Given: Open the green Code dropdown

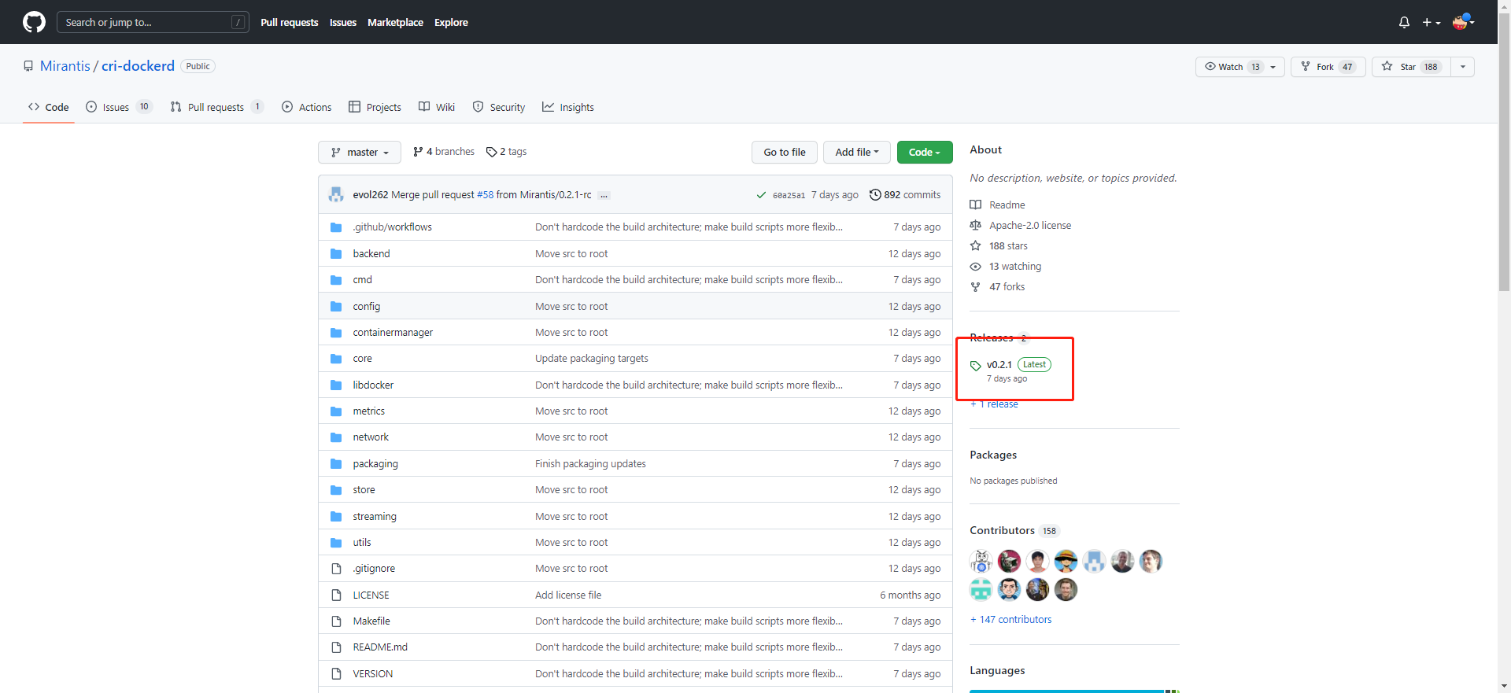Looking at the screenshot, I should 925,152.
